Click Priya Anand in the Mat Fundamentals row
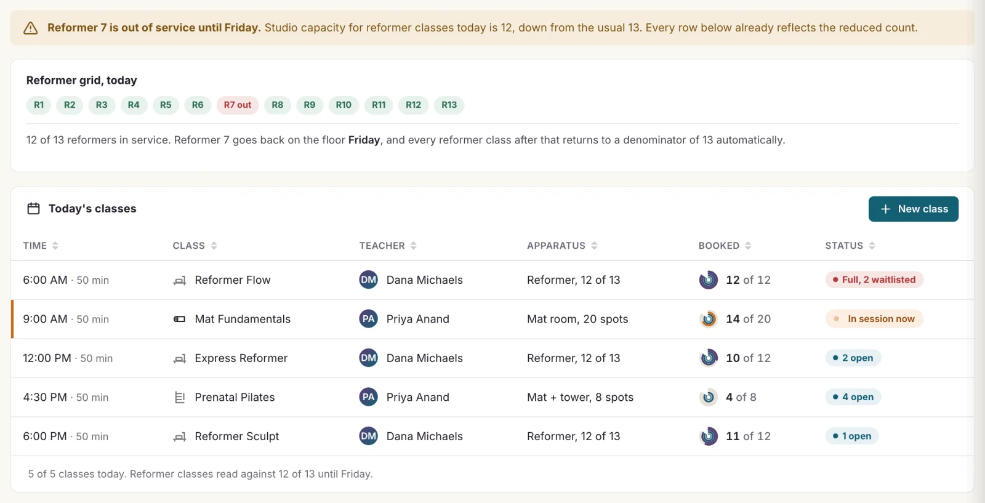The height and width of the screenshot is (503, 985). 418,319
